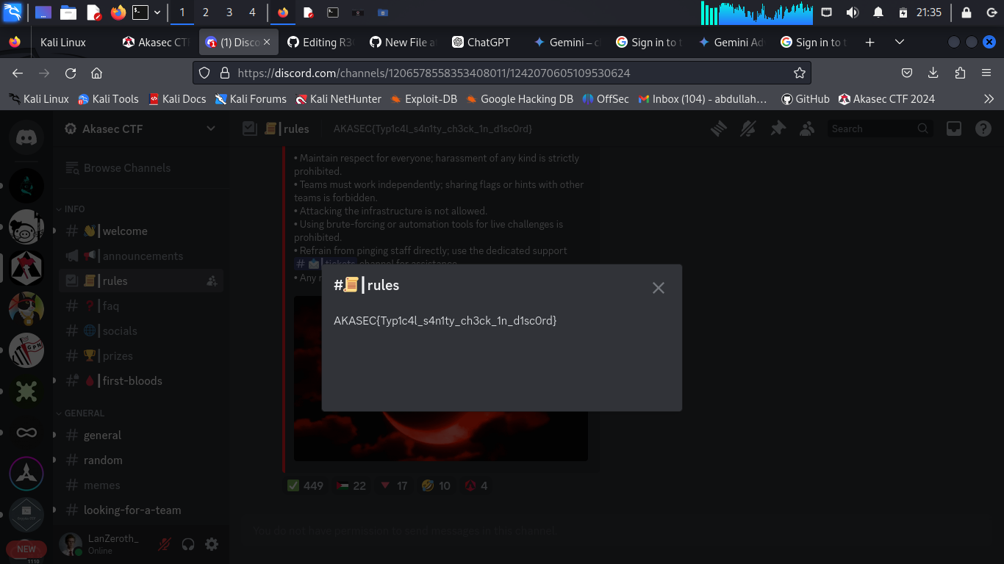Open the memes channel
Screen dimensions: 1004x564
point(141,485)
